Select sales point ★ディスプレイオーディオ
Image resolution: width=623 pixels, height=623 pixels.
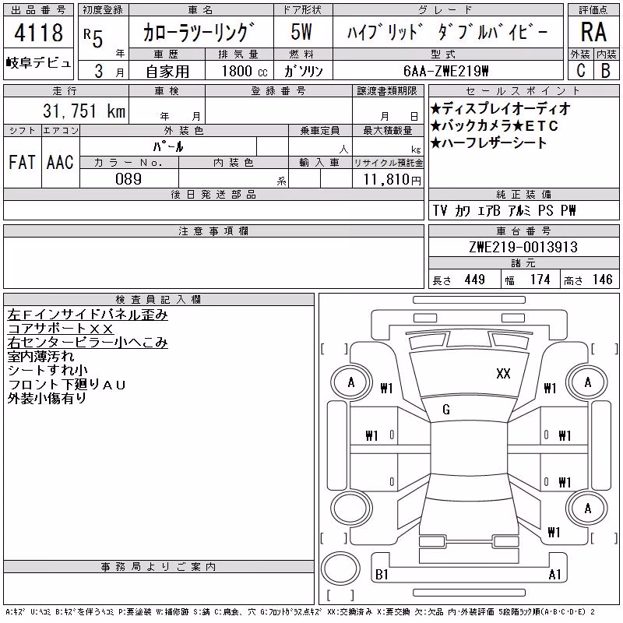point(500,108)
